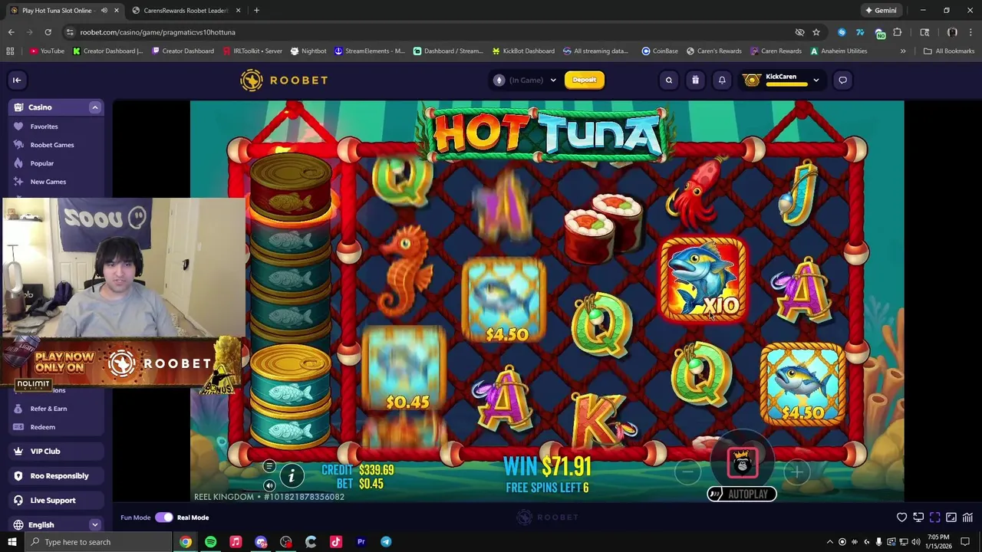Open the apps grid in bookmarks bar
982x552 pixels.
coord(10,51)
